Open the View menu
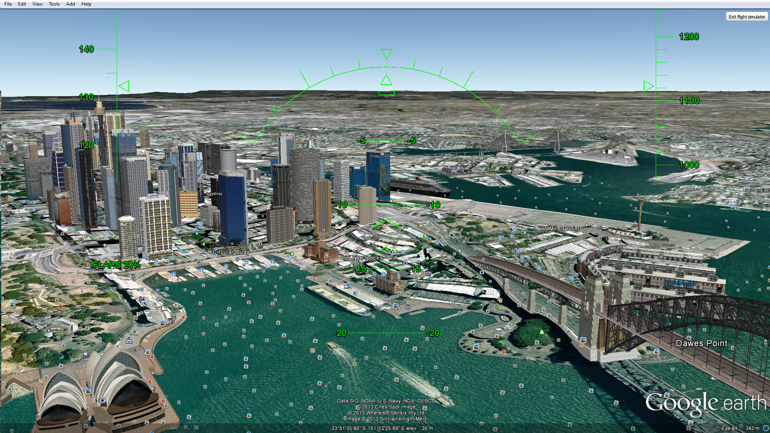This screenshot has height=433, width=770. (37, 4)
